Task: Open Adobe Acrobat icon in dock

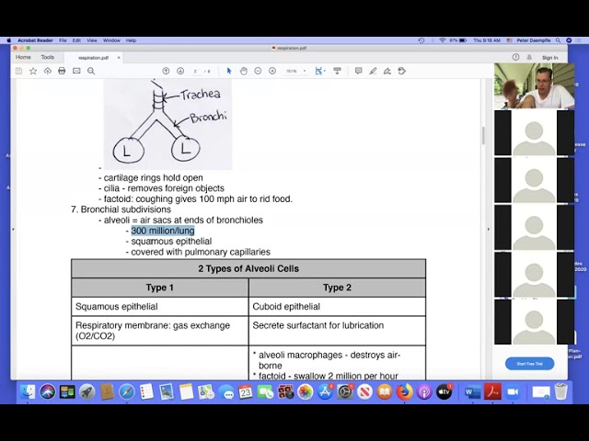Action: (492, 392)
